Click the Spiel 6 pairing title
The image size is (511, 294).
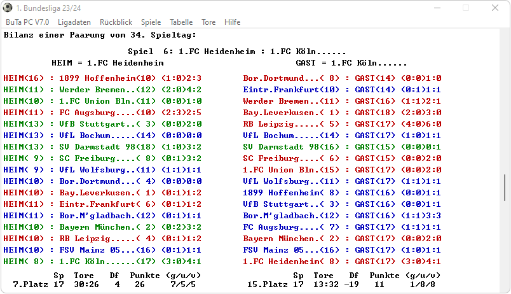point(236,51)
